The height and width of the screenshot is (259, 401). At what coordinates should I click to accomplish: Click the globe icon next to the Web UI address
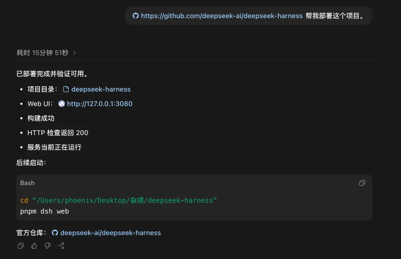(61, 104)
